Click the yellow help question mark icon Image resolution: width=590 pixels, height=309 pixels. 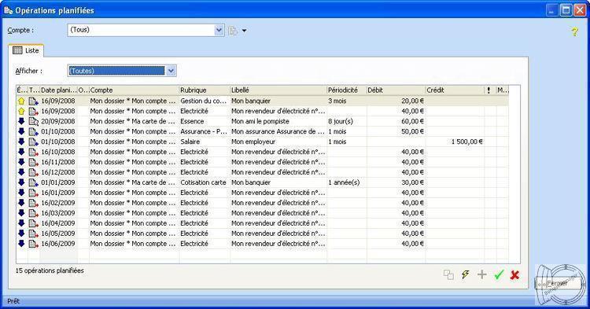coord(574,31)
